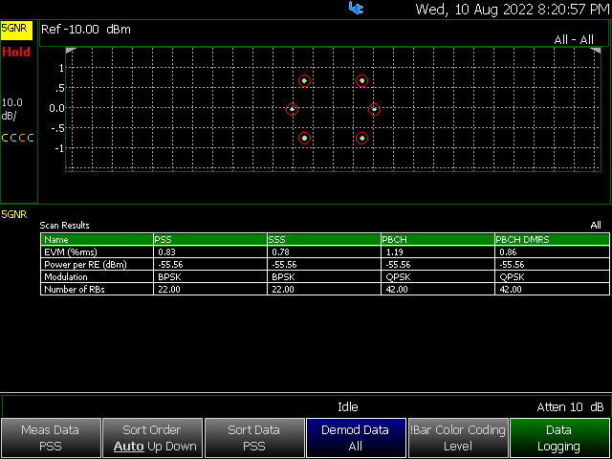This screenshot has height=459, width=612.
Task: Click top-right gray corner marker of graph
Action: 596,51
